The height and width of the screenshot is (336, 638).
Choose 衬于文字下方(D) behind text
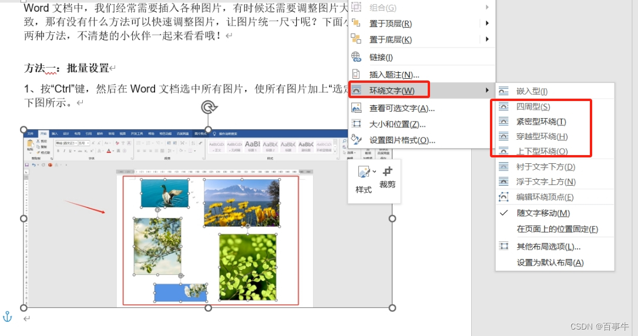click(555, 167)
